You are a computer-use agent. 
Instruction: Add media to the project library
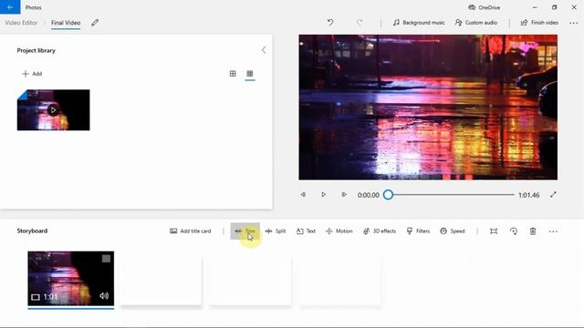32,74
